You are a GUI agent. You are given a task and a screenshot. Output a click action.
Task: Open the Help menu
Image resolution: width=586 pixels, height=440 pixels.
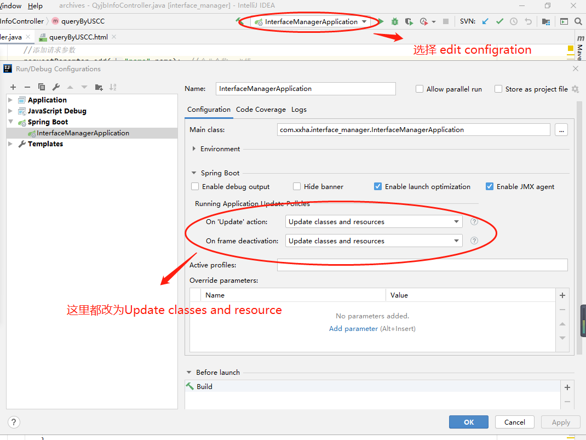35,5
